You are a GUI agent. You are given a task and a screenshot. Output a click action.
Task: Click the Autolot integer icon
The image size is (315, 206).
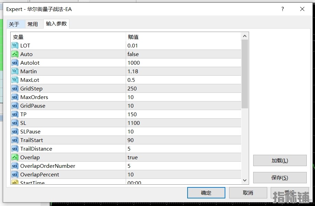pyautogui.click(x=15, y=63)
